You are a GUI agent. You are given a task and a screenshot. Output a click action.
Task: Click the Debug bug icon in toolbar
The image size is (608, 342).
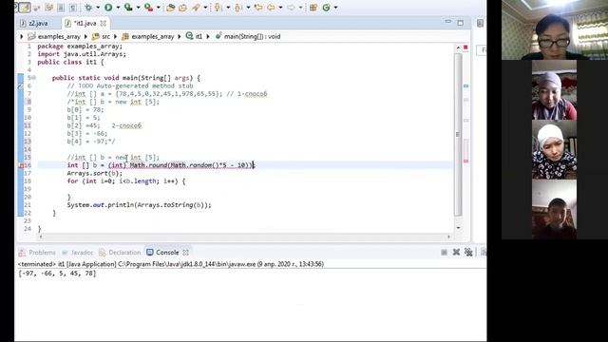tap(88, 8)
